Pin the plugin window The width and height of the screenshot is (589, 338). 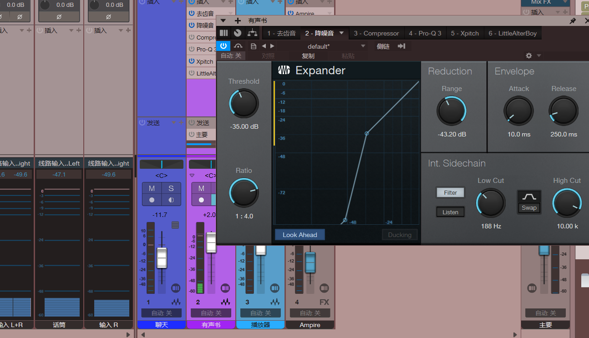[573, 20]
